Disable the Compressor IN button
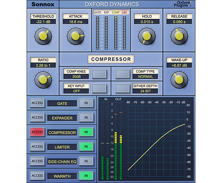The height and width of the screenshot is (183, 222). [85, 132]
